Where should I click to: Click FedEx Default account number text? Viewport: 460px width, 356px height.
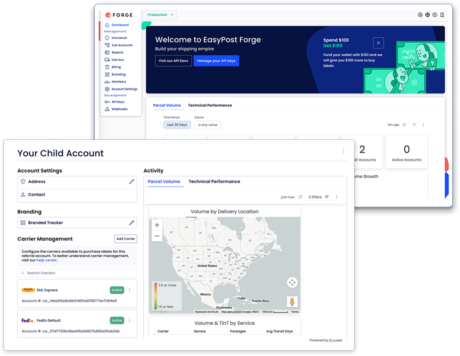(x=71, y=331)
